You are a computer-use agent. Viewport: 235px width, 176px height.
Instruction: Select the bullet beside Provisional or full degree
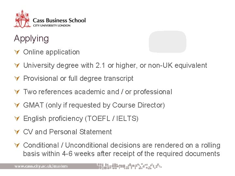(x=17, y=78)
